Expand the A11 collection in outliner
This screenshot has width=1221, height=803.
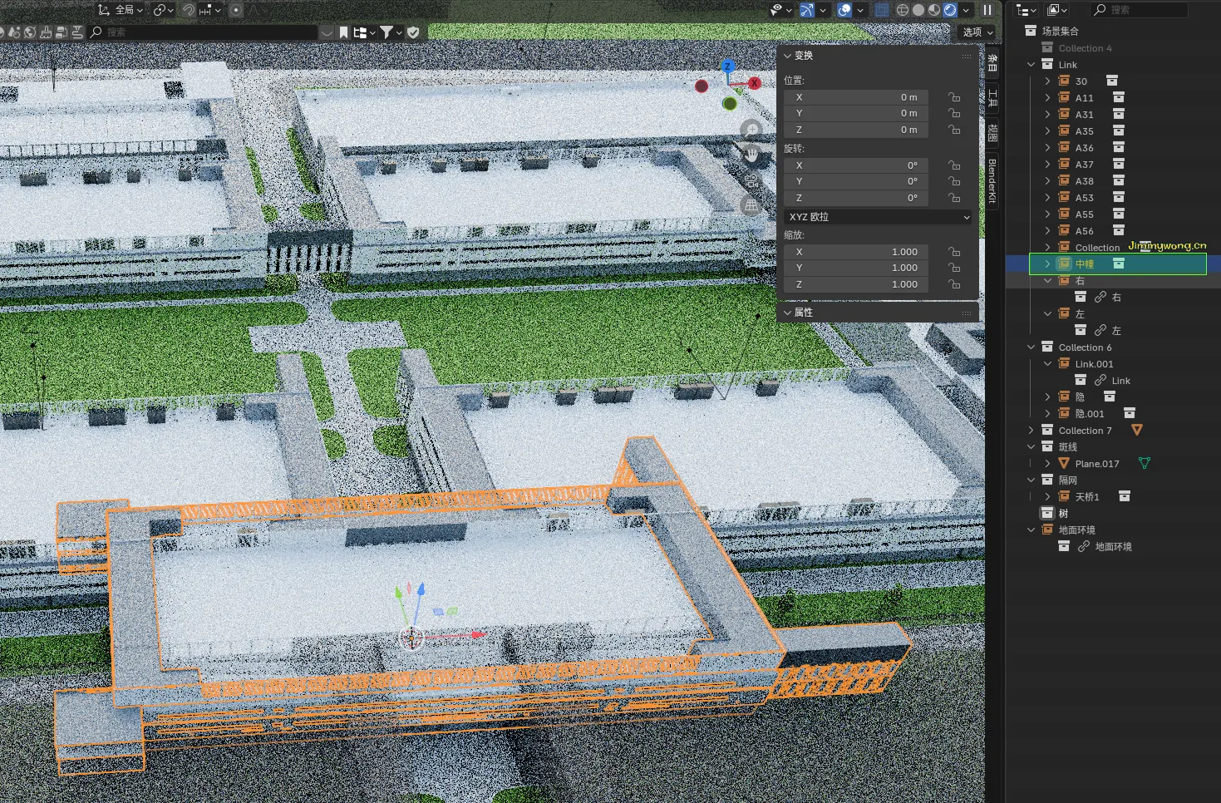(x=1047, y=98)
